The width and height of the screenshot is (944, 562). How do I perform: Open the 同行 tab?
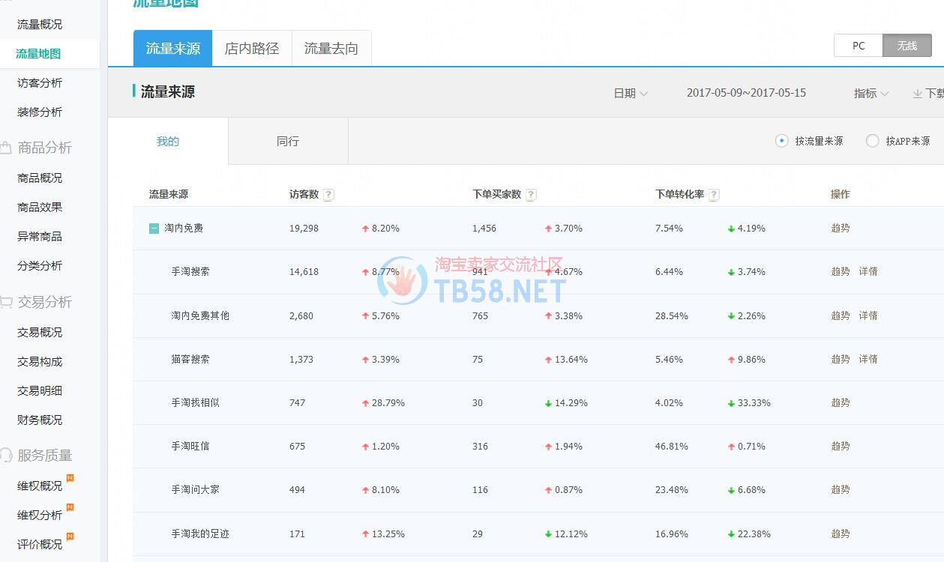[288, 142]
